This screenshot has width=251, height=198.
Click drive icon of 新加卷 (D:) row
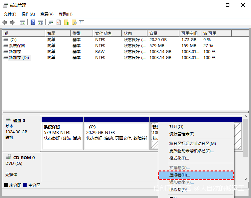pyautogui.click(x=6, y=58)
